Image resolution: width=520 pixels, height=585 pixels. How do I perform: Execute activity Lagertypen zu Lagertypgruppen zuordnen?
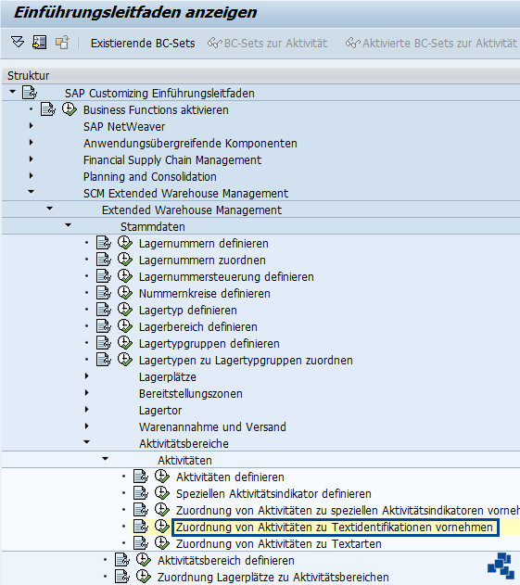pyautogui.click(x=125, y=360)
